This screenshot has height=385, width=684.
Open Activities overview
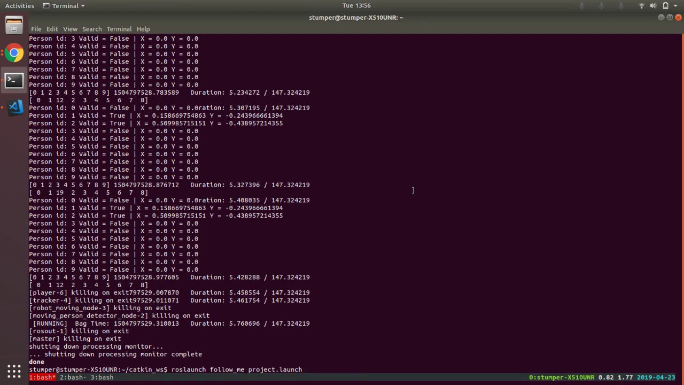[x=20, y=5]
